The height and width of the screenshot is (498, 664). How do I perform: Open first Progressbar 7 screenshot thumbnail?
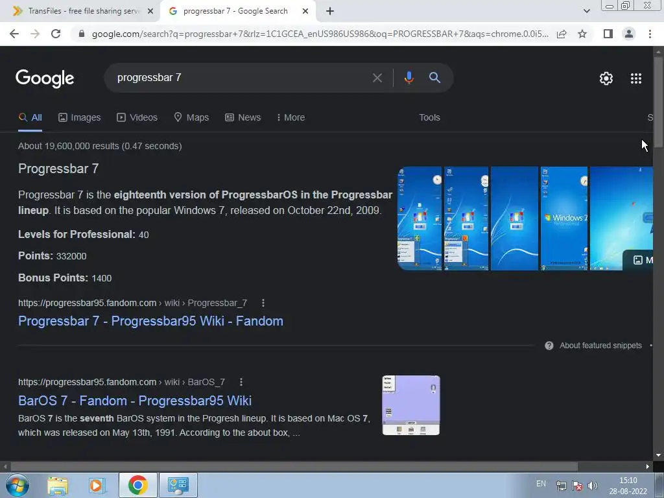pyautogui.click(x=420, y=219)
